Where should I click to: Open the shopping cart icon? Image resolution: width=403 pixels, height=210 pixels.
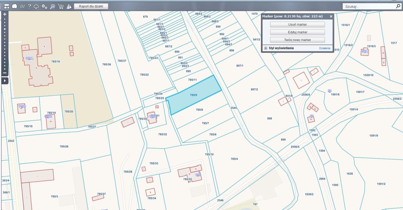tap(60, 6)
